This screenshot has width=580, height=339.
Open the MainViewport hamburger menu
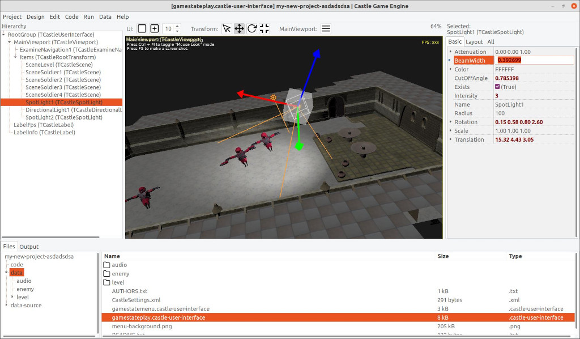click(326, 29)
